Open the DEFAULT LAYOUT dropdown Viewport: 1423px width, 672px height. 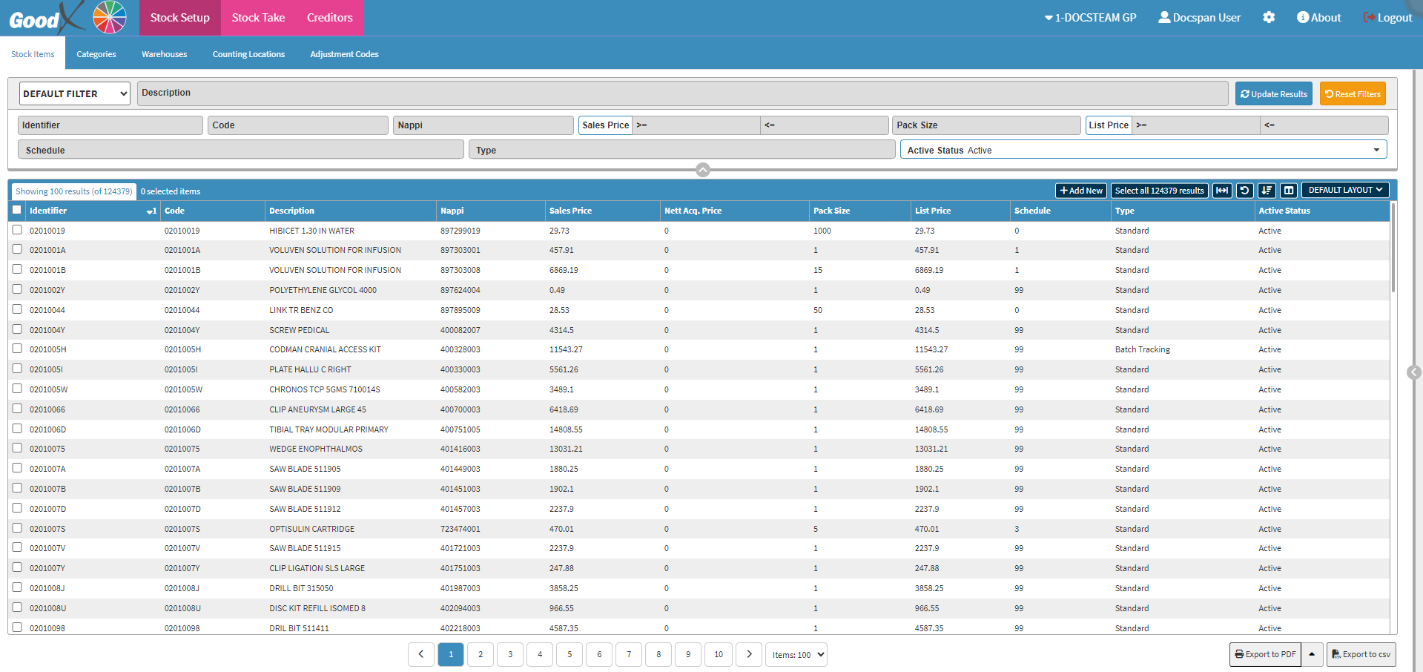1344,190
